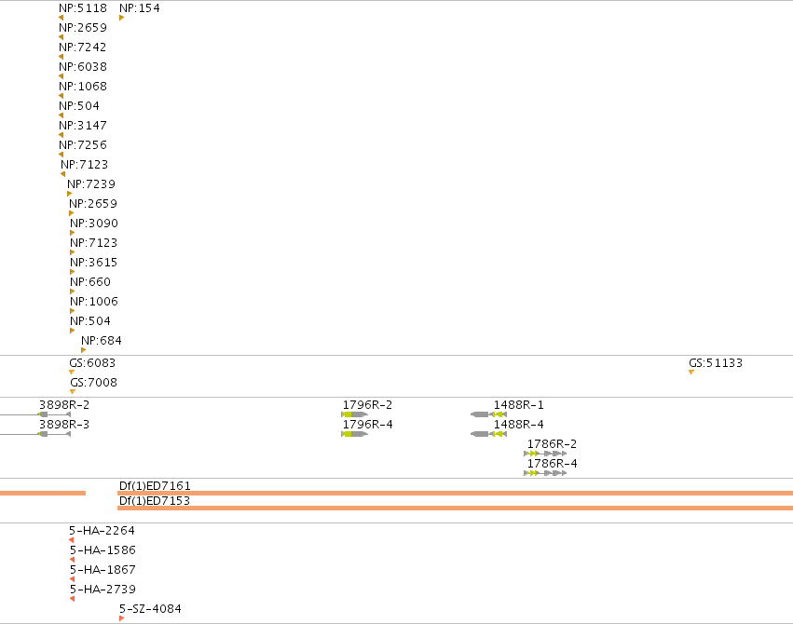This screenshot has width=793, height=624.
Task: Click the triangle marker under NP:154
Action: [121, 18]
